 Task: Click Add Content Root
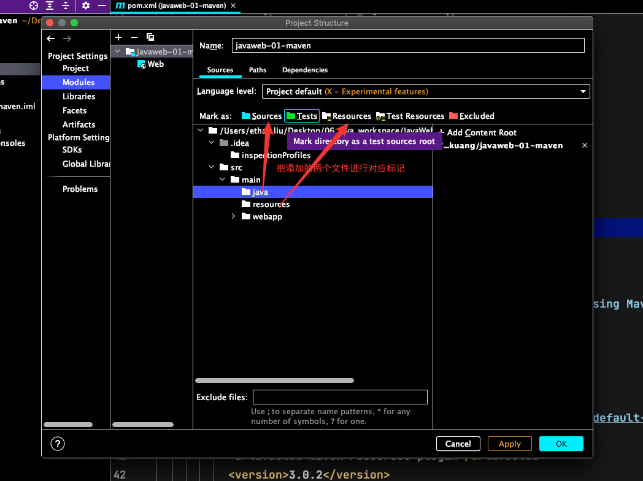pos(478,132)
